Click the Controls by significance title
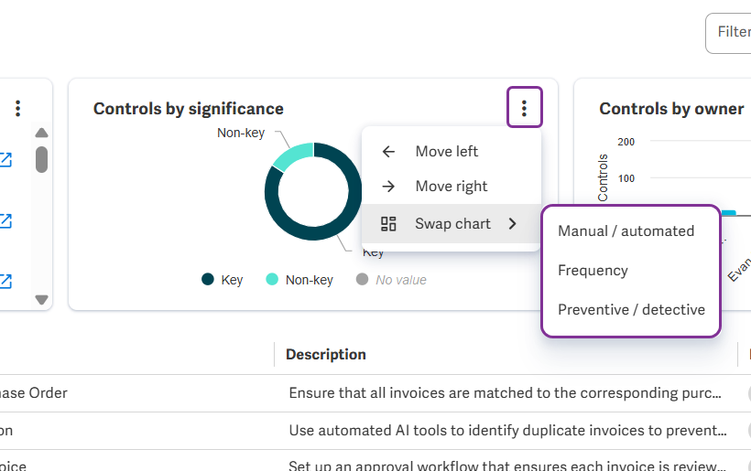The height and width of the screenshot is (471, 751). coord(189,109)
